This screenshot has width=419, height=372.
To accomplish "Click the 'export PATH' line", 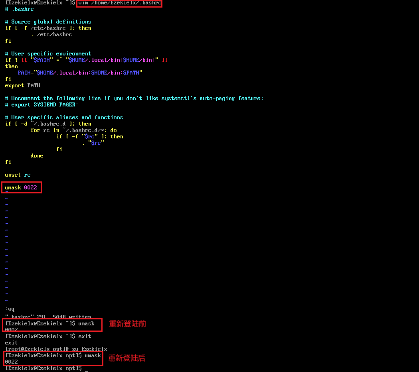I will (x=22, y=86).
